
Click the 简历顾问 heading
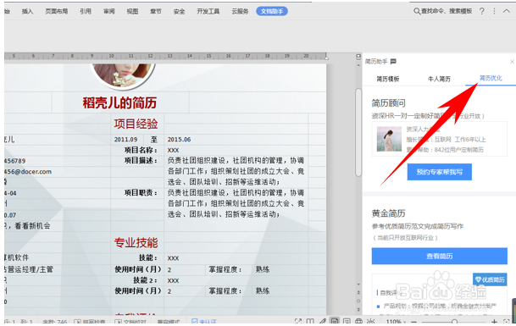[388, 103]
